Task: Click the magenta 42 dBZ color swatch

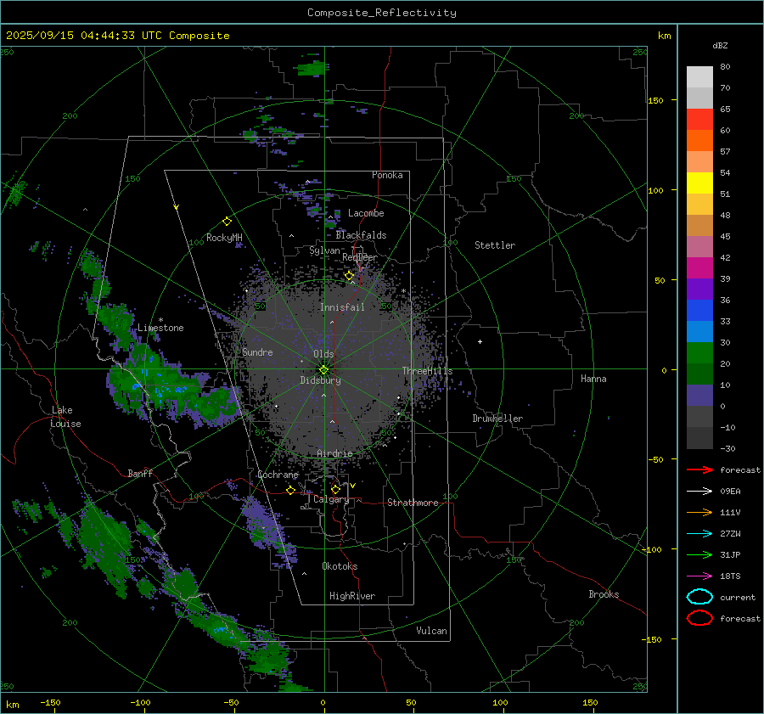Action: [x=699, y=267]
